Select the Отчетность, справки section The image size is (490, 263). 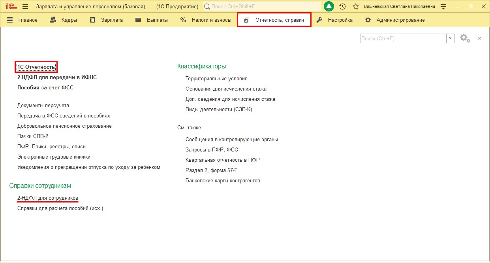pyautogui.click(x=274, y=20)
